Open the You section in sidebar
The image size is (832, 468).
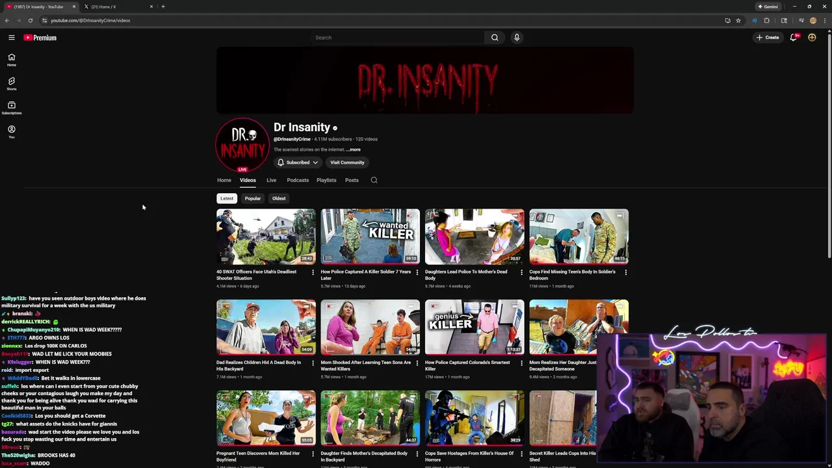[11, 132]
